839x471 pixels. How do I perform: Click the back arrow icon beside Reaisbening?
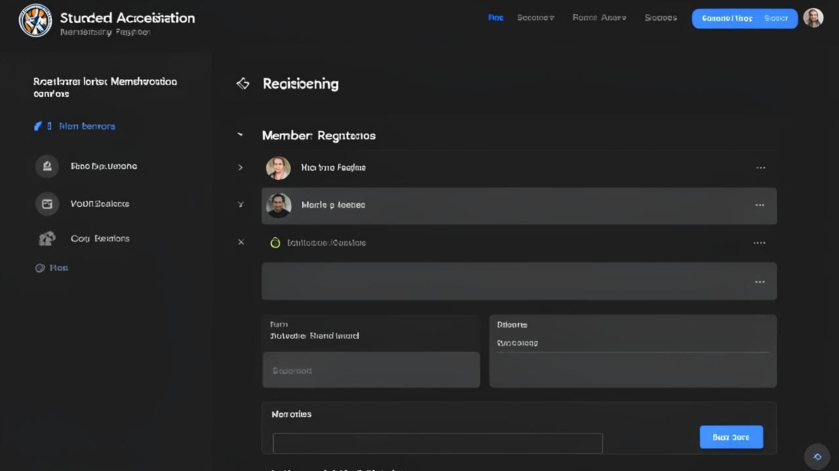(243, 84)
